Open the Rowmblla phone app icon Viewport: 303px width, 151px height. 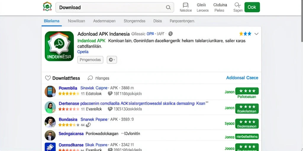pyautogui.click(x=50, y=91)
